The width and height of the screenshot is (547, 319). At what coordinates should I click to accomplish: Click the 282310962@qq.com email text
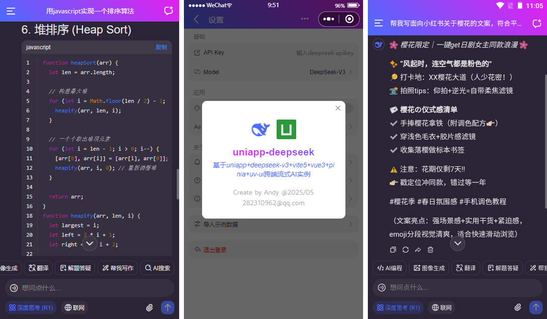pyautogui.click(x=273, y=203)
